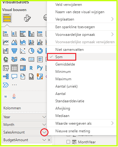The image size is (118, 147).
Task: Open the format visual paintbrush tab
Action: tap(27, 18)
